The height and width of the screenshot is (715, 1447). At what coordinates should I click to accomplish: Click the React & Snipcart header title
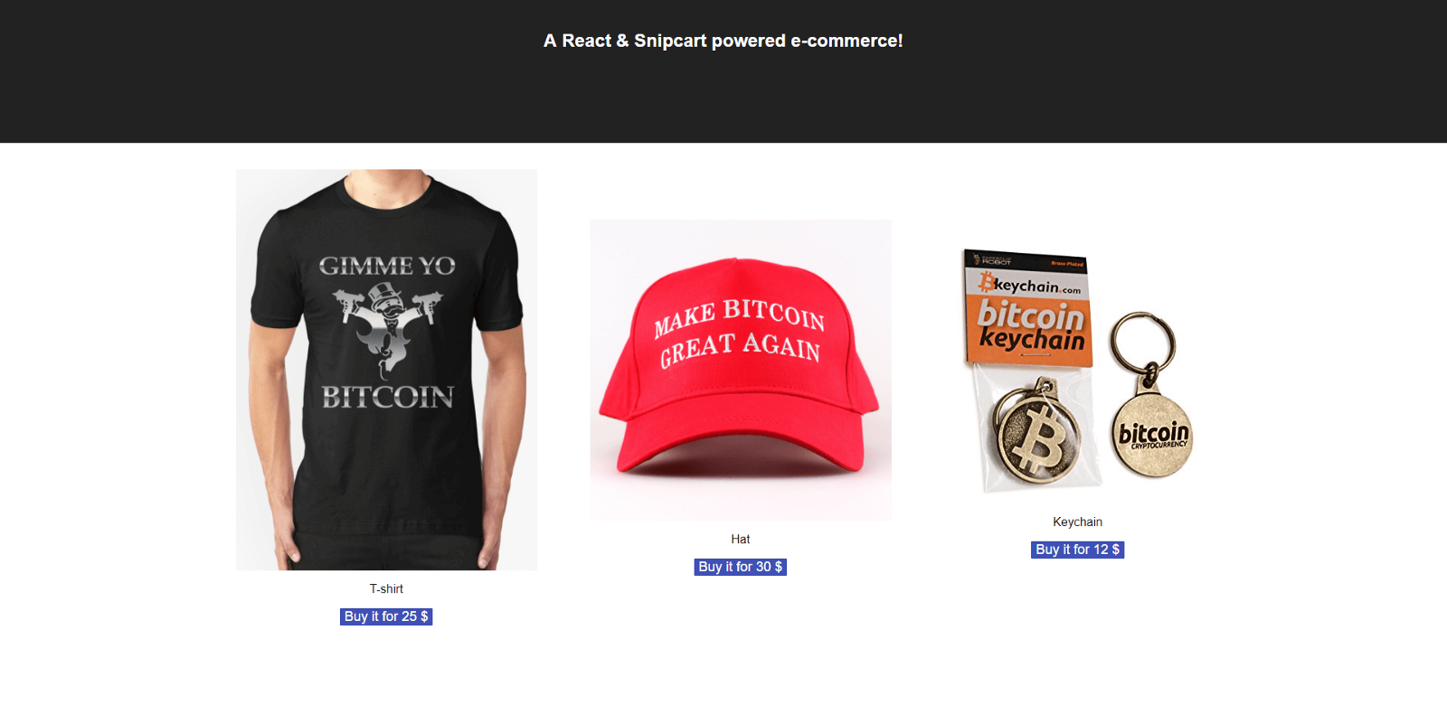pyautogui.click(x=723, y=41)
